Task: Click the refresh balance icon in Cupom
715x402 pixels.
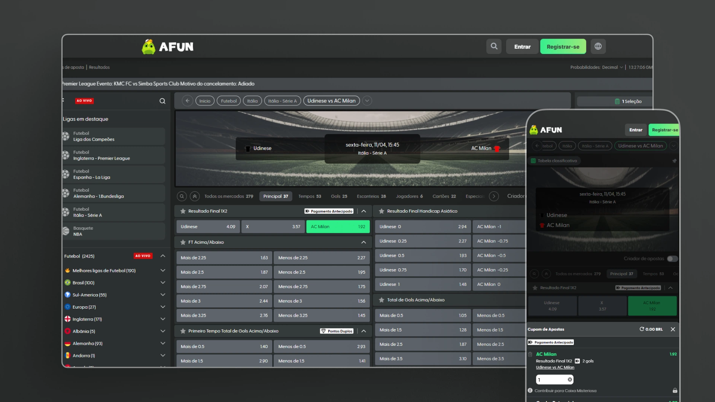Action: click(x=642, y=329)
